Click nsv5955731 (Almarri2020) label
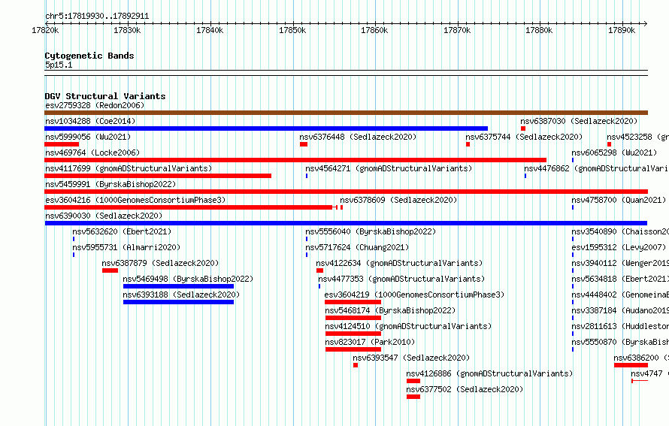This screenshot has height=426, width=669. 126,247
